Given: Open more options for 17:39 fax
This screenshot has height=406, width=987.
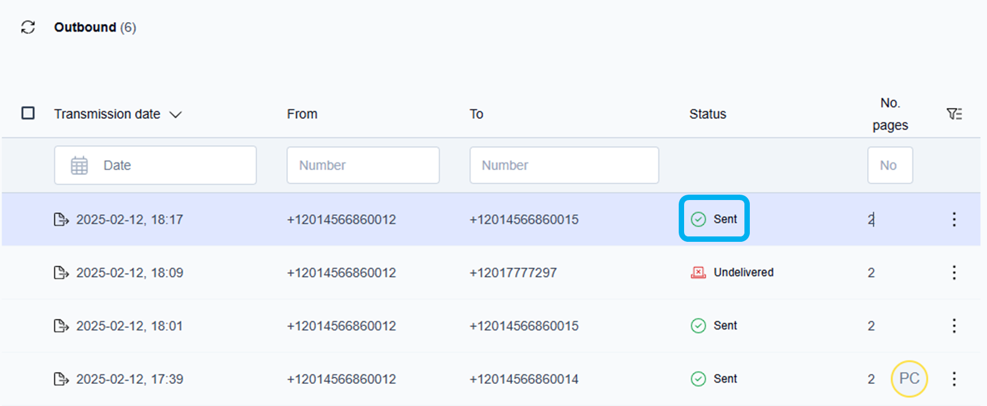Looking at the screenshot, I should (954, 379).
